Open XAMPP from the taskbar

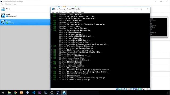(21, 93)
